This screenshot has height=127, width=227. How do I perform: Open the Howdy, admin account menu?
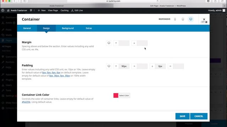[217, 10]
